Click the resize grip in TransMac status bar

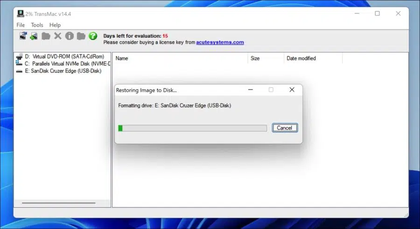point(406,215)
